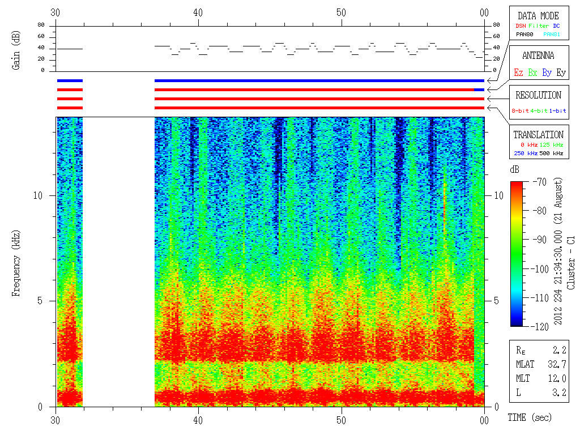Select the blue 1-bit resolution label
Screen dimensions: 580x435
(x=557, y=110)
